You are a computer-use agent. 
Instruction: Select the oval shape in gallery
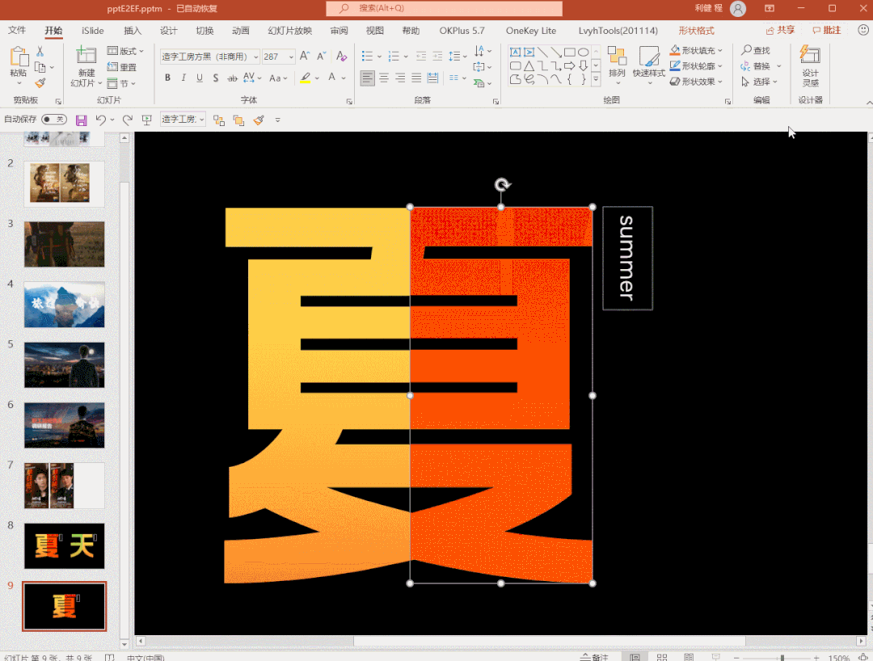click(583, 53)
